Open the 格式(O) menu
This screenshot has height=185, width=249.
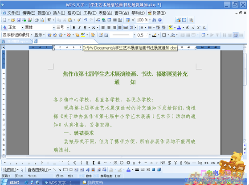(74, 13)
